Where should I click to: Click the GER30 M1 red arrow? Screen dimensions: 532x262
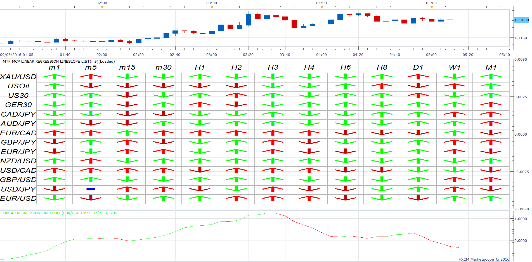click(491, 105)
